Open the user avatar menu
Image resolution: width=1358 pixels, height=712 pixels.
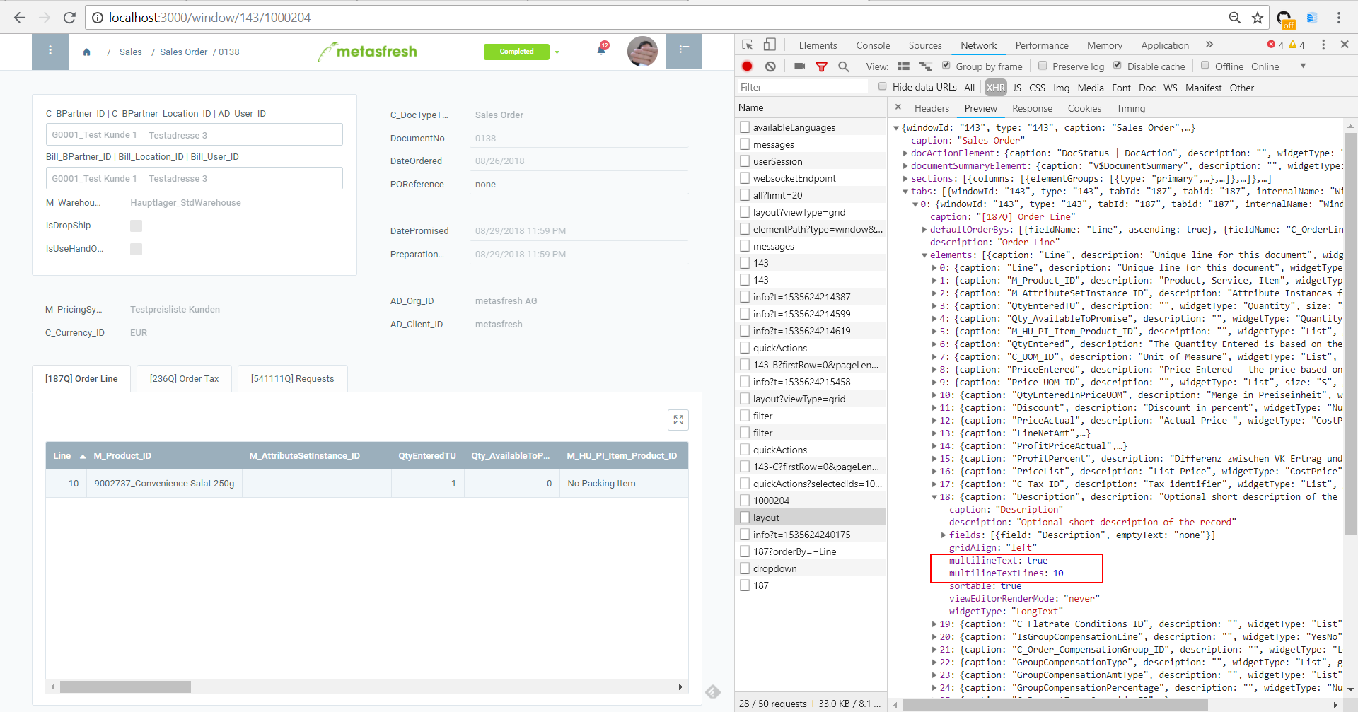[x=642, y=51]
